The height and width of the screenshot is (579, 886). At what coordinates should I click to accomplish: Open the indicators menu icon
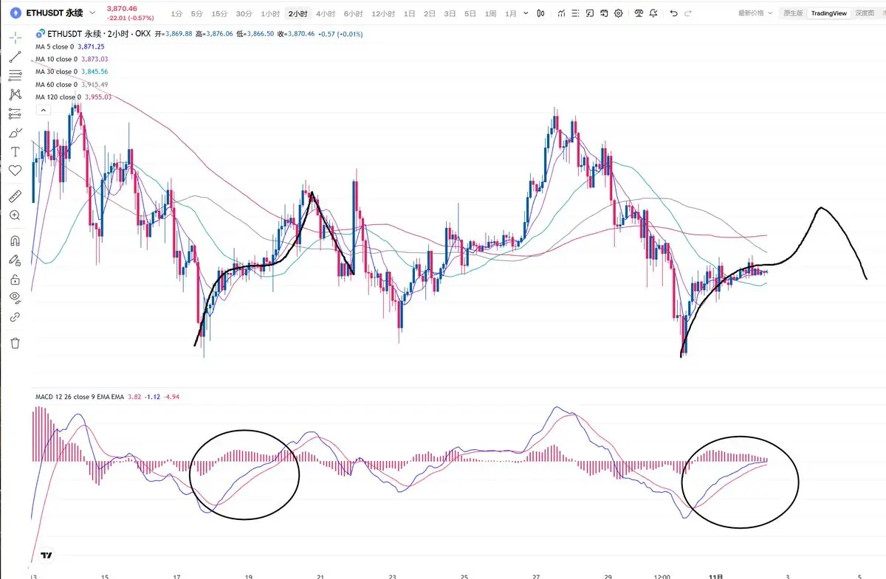click(562, 13)
